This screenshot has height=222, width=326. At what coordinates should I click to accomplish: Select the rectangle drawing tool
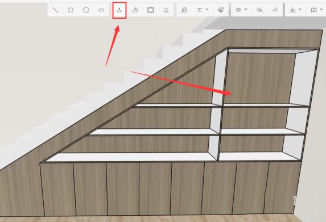(x=71, y=10)
